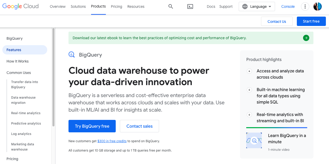The width and height of the screenshot is (329, 164).
Task: Select How It Works in sidebar
Action: pos(18,61)
